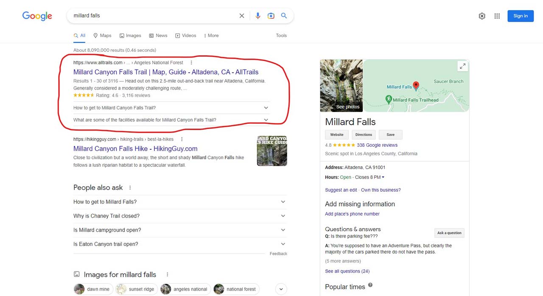Switch to the Maps tab

point(102,36)
